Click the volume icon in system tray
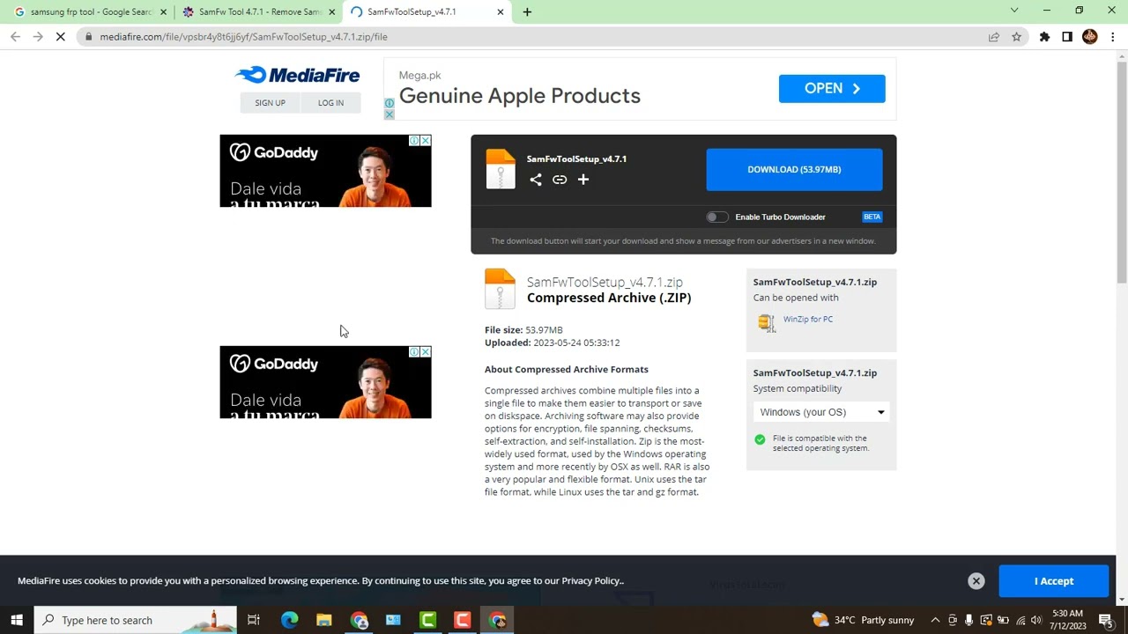Viewport: 1128px width, 634px height. click(x=1036, y=620)
